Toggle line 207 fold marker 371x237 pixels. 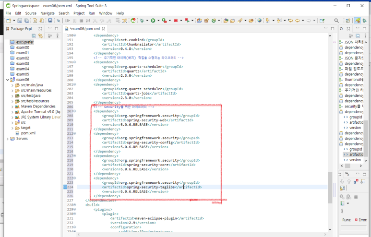click(75, 111)
